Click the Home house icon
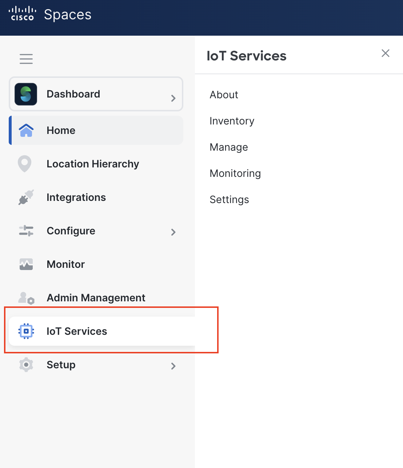 point(26,130)
